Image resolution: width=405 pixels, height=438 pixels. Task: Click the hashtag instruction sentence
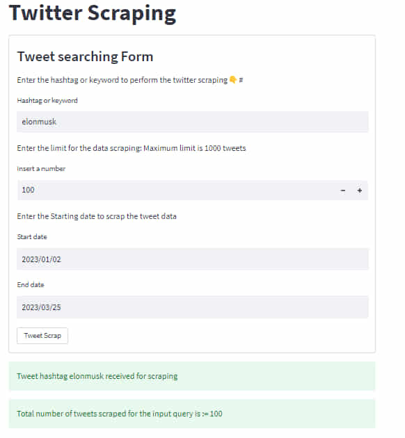click(x=122, y=80)
